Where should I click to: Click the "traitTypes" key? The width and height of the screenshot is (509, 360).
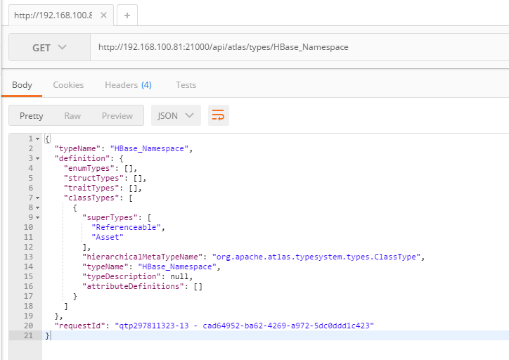pyautogui.click(x=91, y=188)
